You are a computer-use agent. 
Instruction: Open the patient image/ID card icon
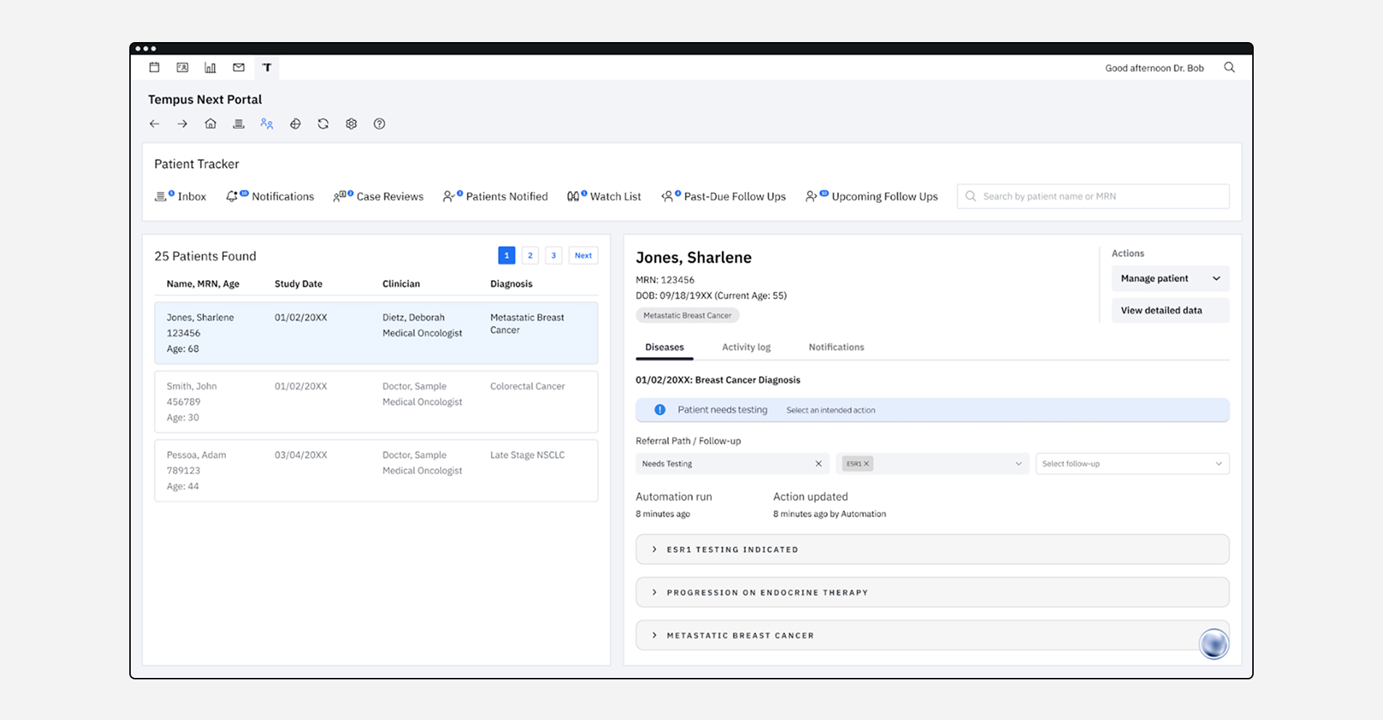coord(182,67)
